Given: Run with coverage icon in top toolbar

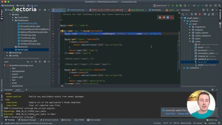Looking at the screenshot, I should (181, 6).
